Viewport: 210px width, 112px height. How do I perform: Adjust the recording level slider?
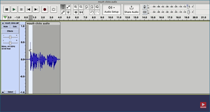pos(188,7)
